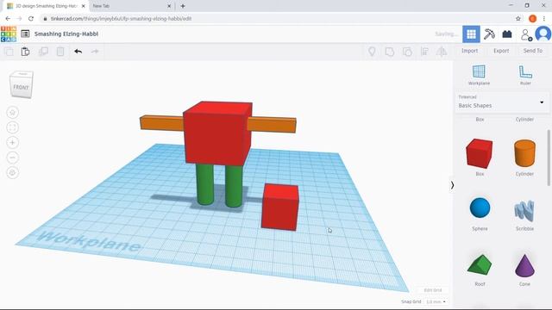This screenshot has width=552, height=310.
Task: Click the Import button
Action: click(469, 51)
